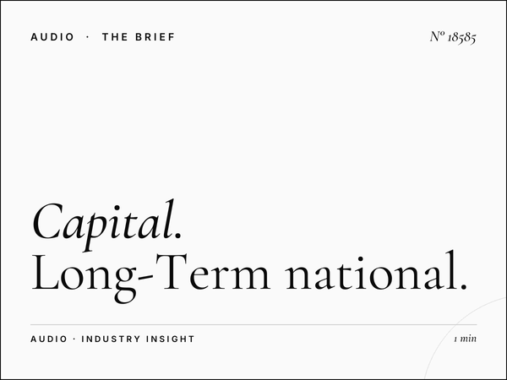Click the dot separator between AUDIO and THE BRIEF

[88, 37]
